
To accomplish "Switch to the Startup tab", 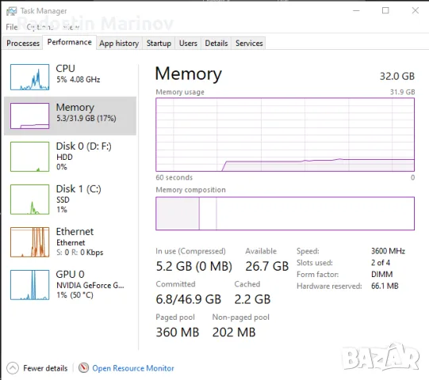I will (x=159, y=44).
